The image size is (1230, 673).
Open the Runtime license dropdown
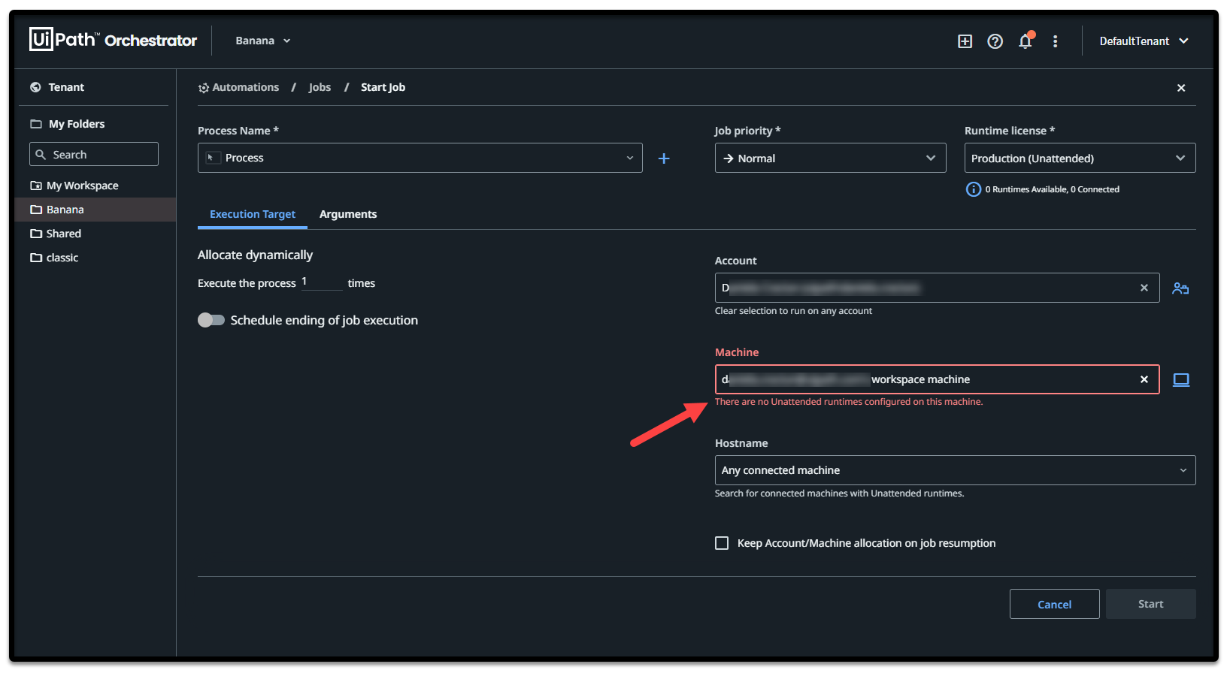click(1080, 158)
